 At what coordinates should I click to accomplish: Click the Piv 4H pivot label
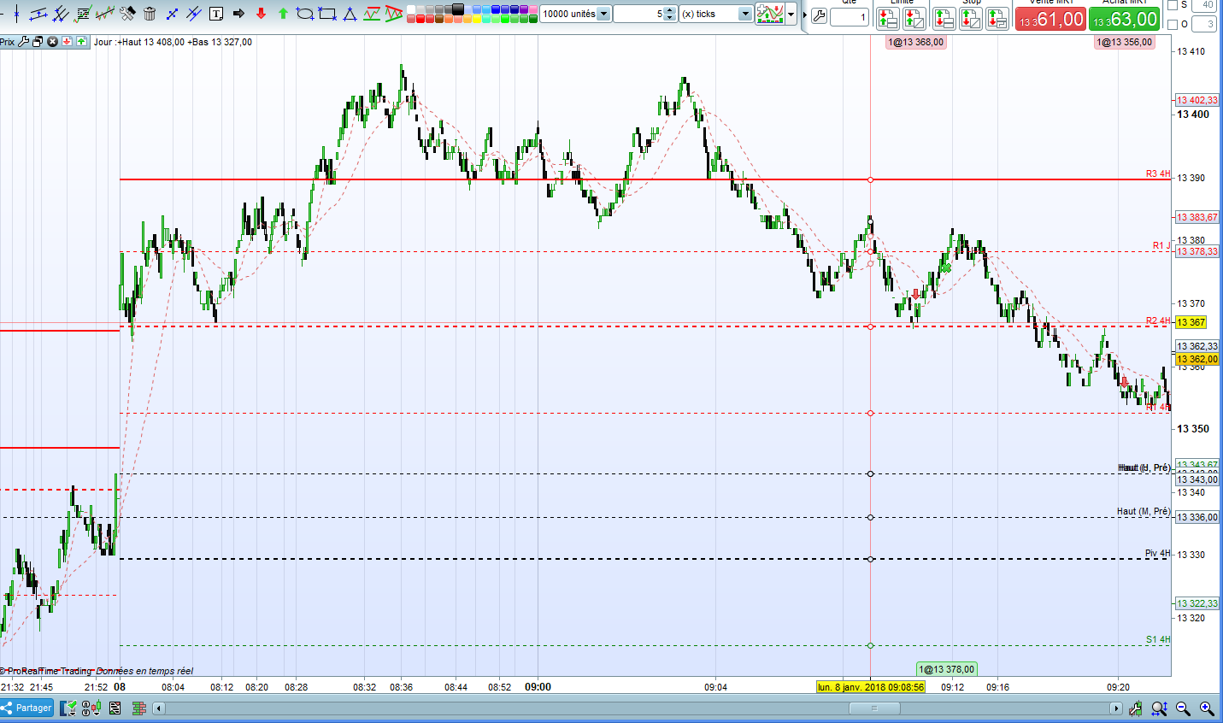[x=1158, y=554]
